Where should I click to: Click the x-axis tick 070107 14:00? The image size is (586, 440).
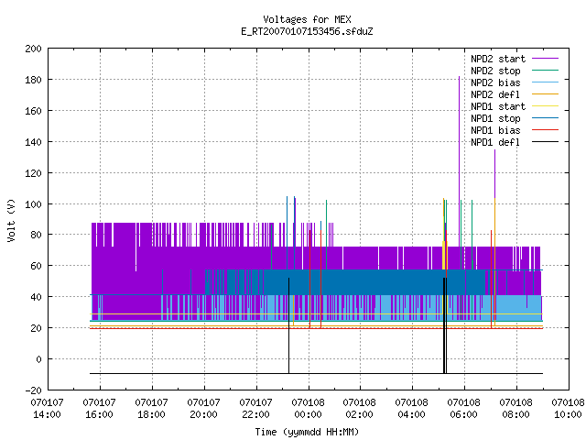coord(47,409)
